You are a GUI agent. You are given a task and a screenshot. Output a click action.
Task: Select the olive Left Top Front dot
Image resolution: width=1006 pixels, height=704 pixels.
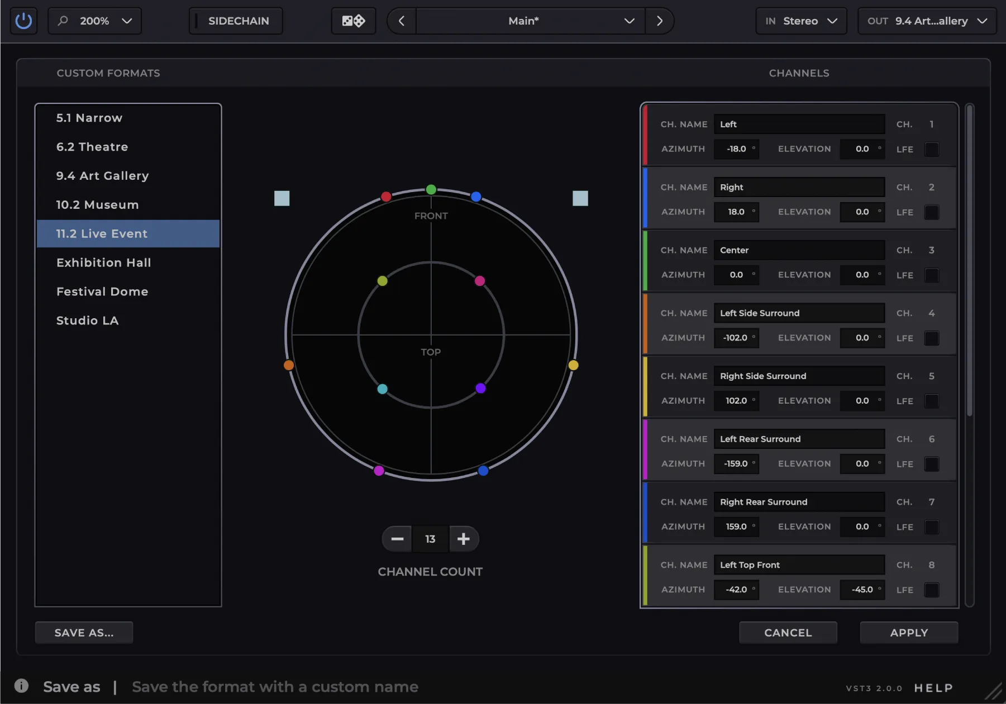point(382,281)
